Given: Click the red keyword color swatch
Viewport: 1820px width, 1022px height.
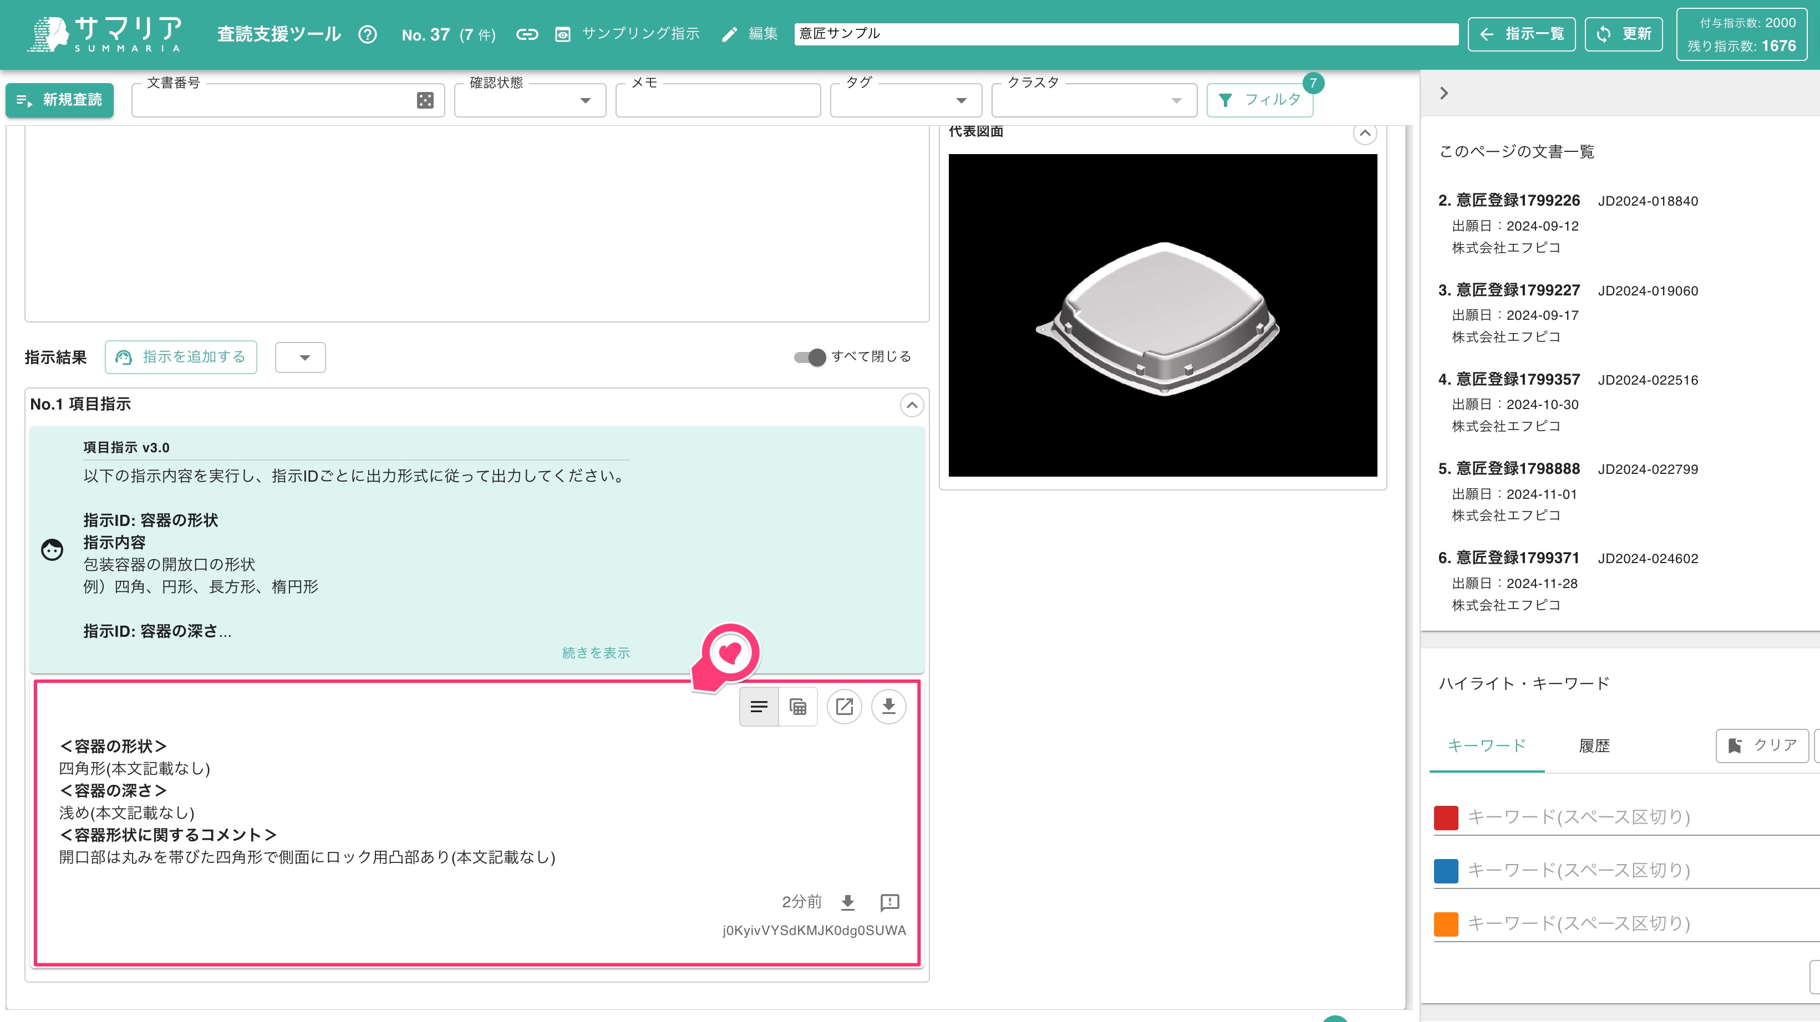Looking at the screenshot, I should (1446, 818).
